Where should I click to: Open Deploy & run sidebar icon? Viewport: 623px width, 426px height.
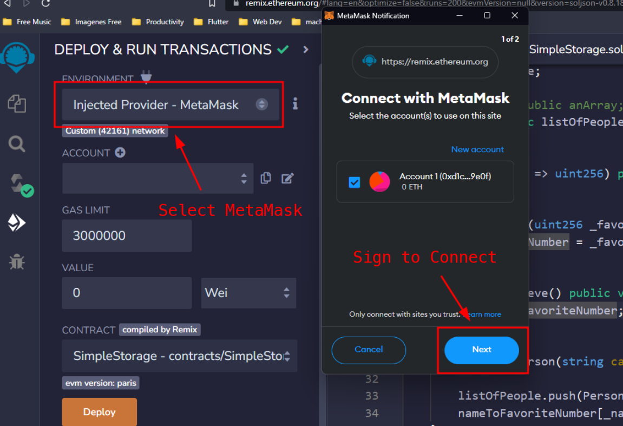point(17,222)
